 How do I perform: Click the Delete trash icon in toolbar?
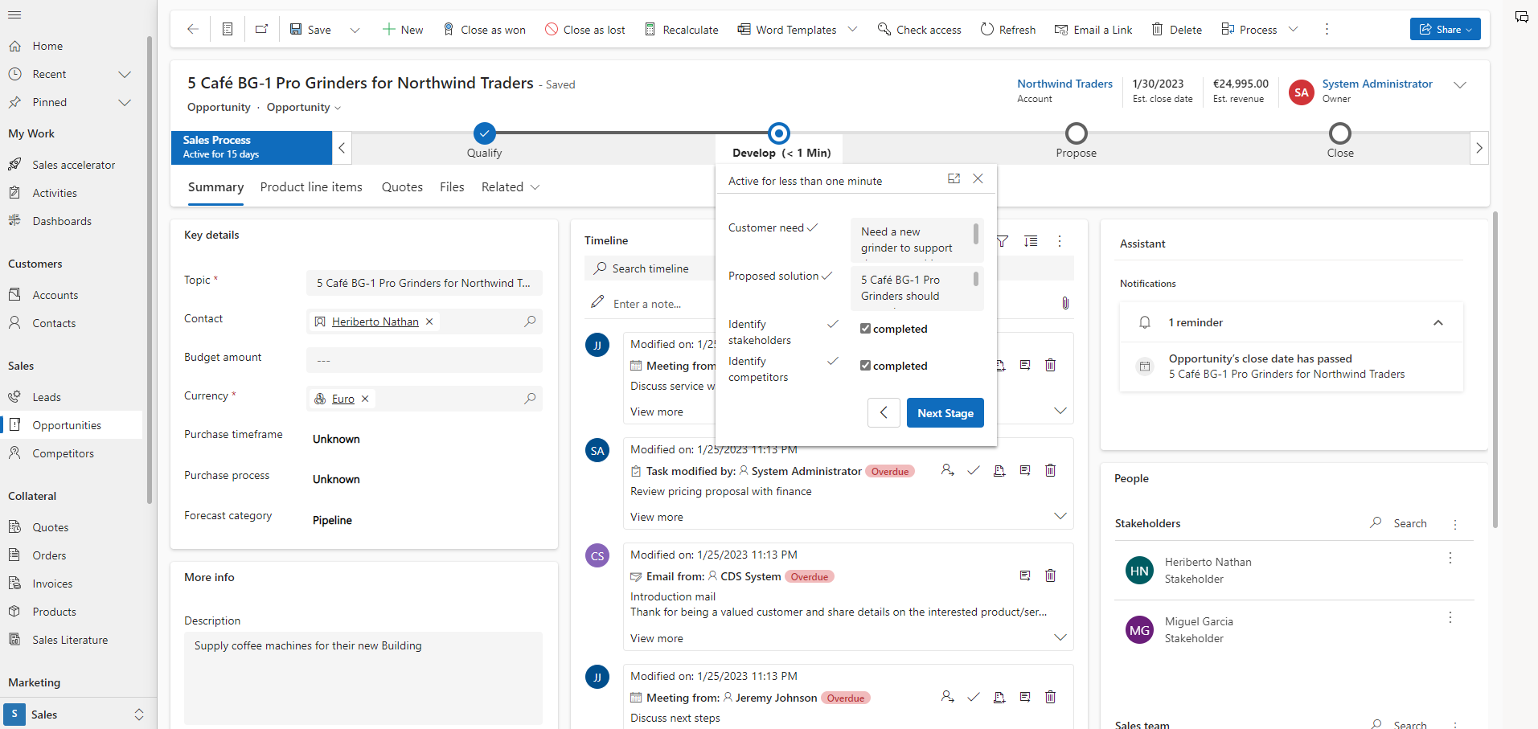click(x=1157, y=30)
